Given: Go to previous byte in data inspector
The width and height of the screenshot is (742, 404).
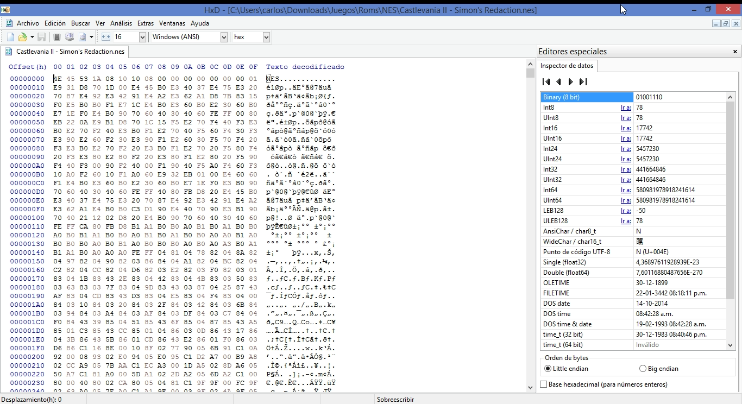Looking at the screenshot, I should (x=558, y=82).
